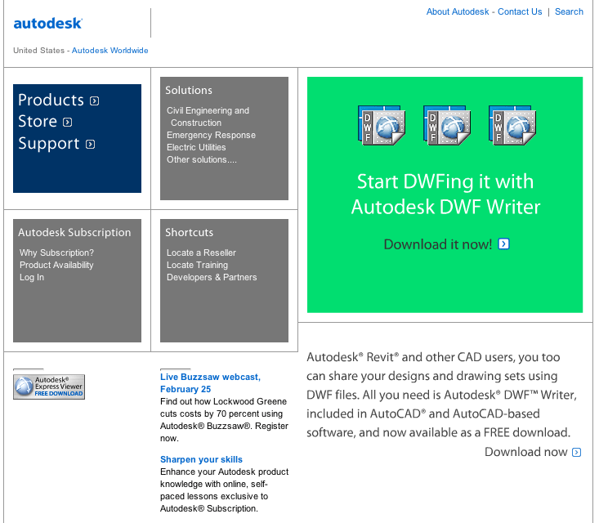This screenshot has height=523, width=599.
Task: Open Other solutions link
Action: (201, 159)
